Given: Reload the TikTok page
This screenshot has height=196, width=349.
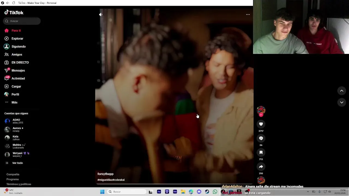Looking at the screenshot, I should [x=14, y=3].
